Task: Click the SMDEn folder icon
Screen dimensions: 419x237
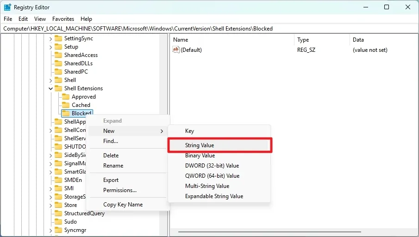Action: click(x=58, y=180)
